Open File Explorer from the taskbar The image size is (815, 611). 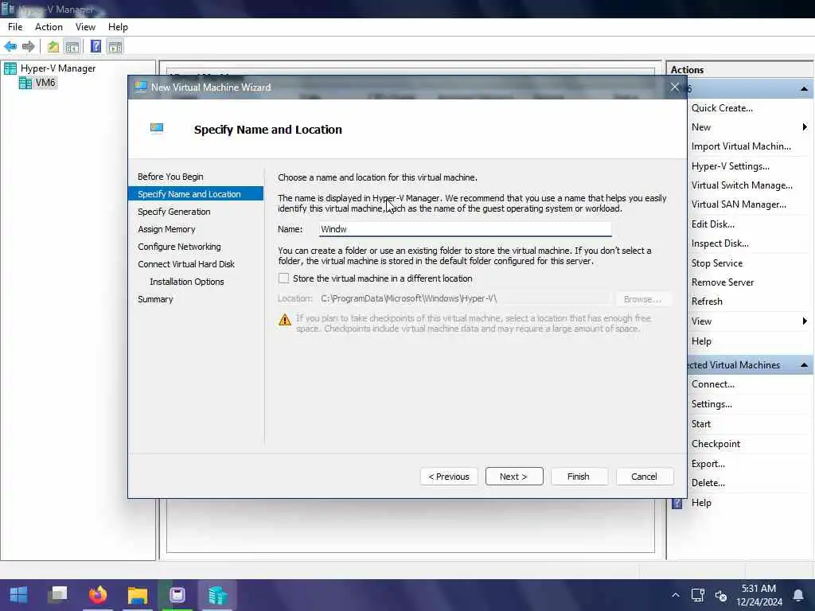pos(138,595)
